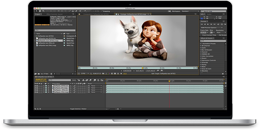Select the Hand tool
260x130 pixels.
coord(40,11)
